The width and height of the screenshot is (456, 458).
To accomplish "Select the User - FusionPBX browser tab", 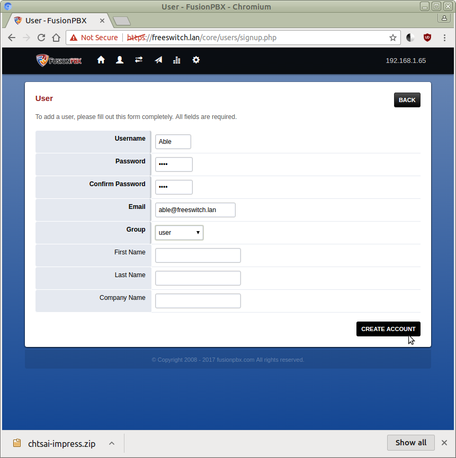I will (x=59, y=21).
